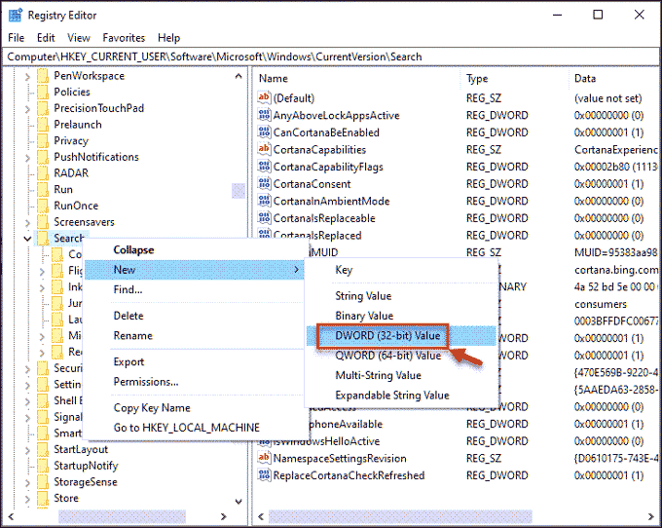Click the Prelaunch folder icon
The image size is (662, 528).
[x=43, y=125]
